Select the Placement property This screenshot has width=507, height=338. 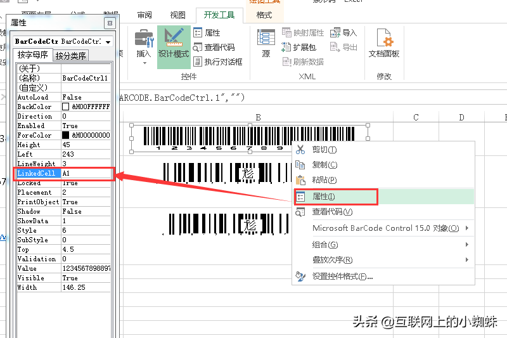(39, 192)
